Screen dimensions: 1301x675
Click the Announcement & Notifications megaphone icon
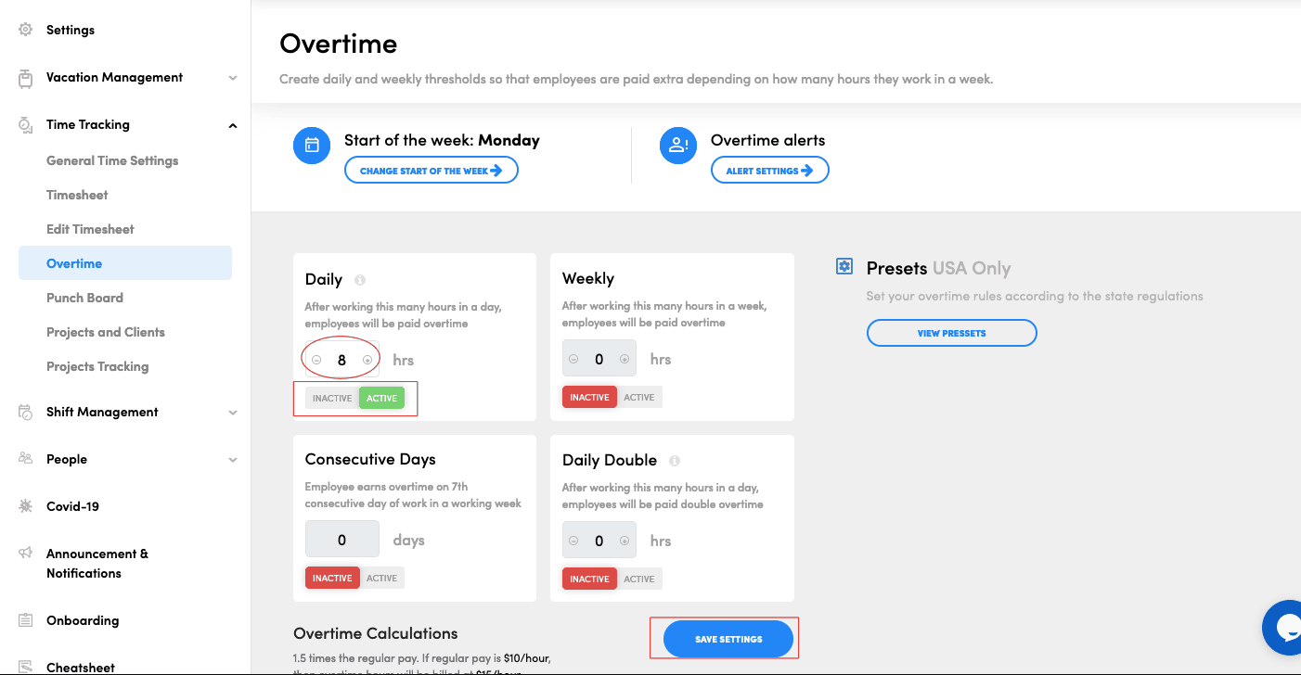25,554
